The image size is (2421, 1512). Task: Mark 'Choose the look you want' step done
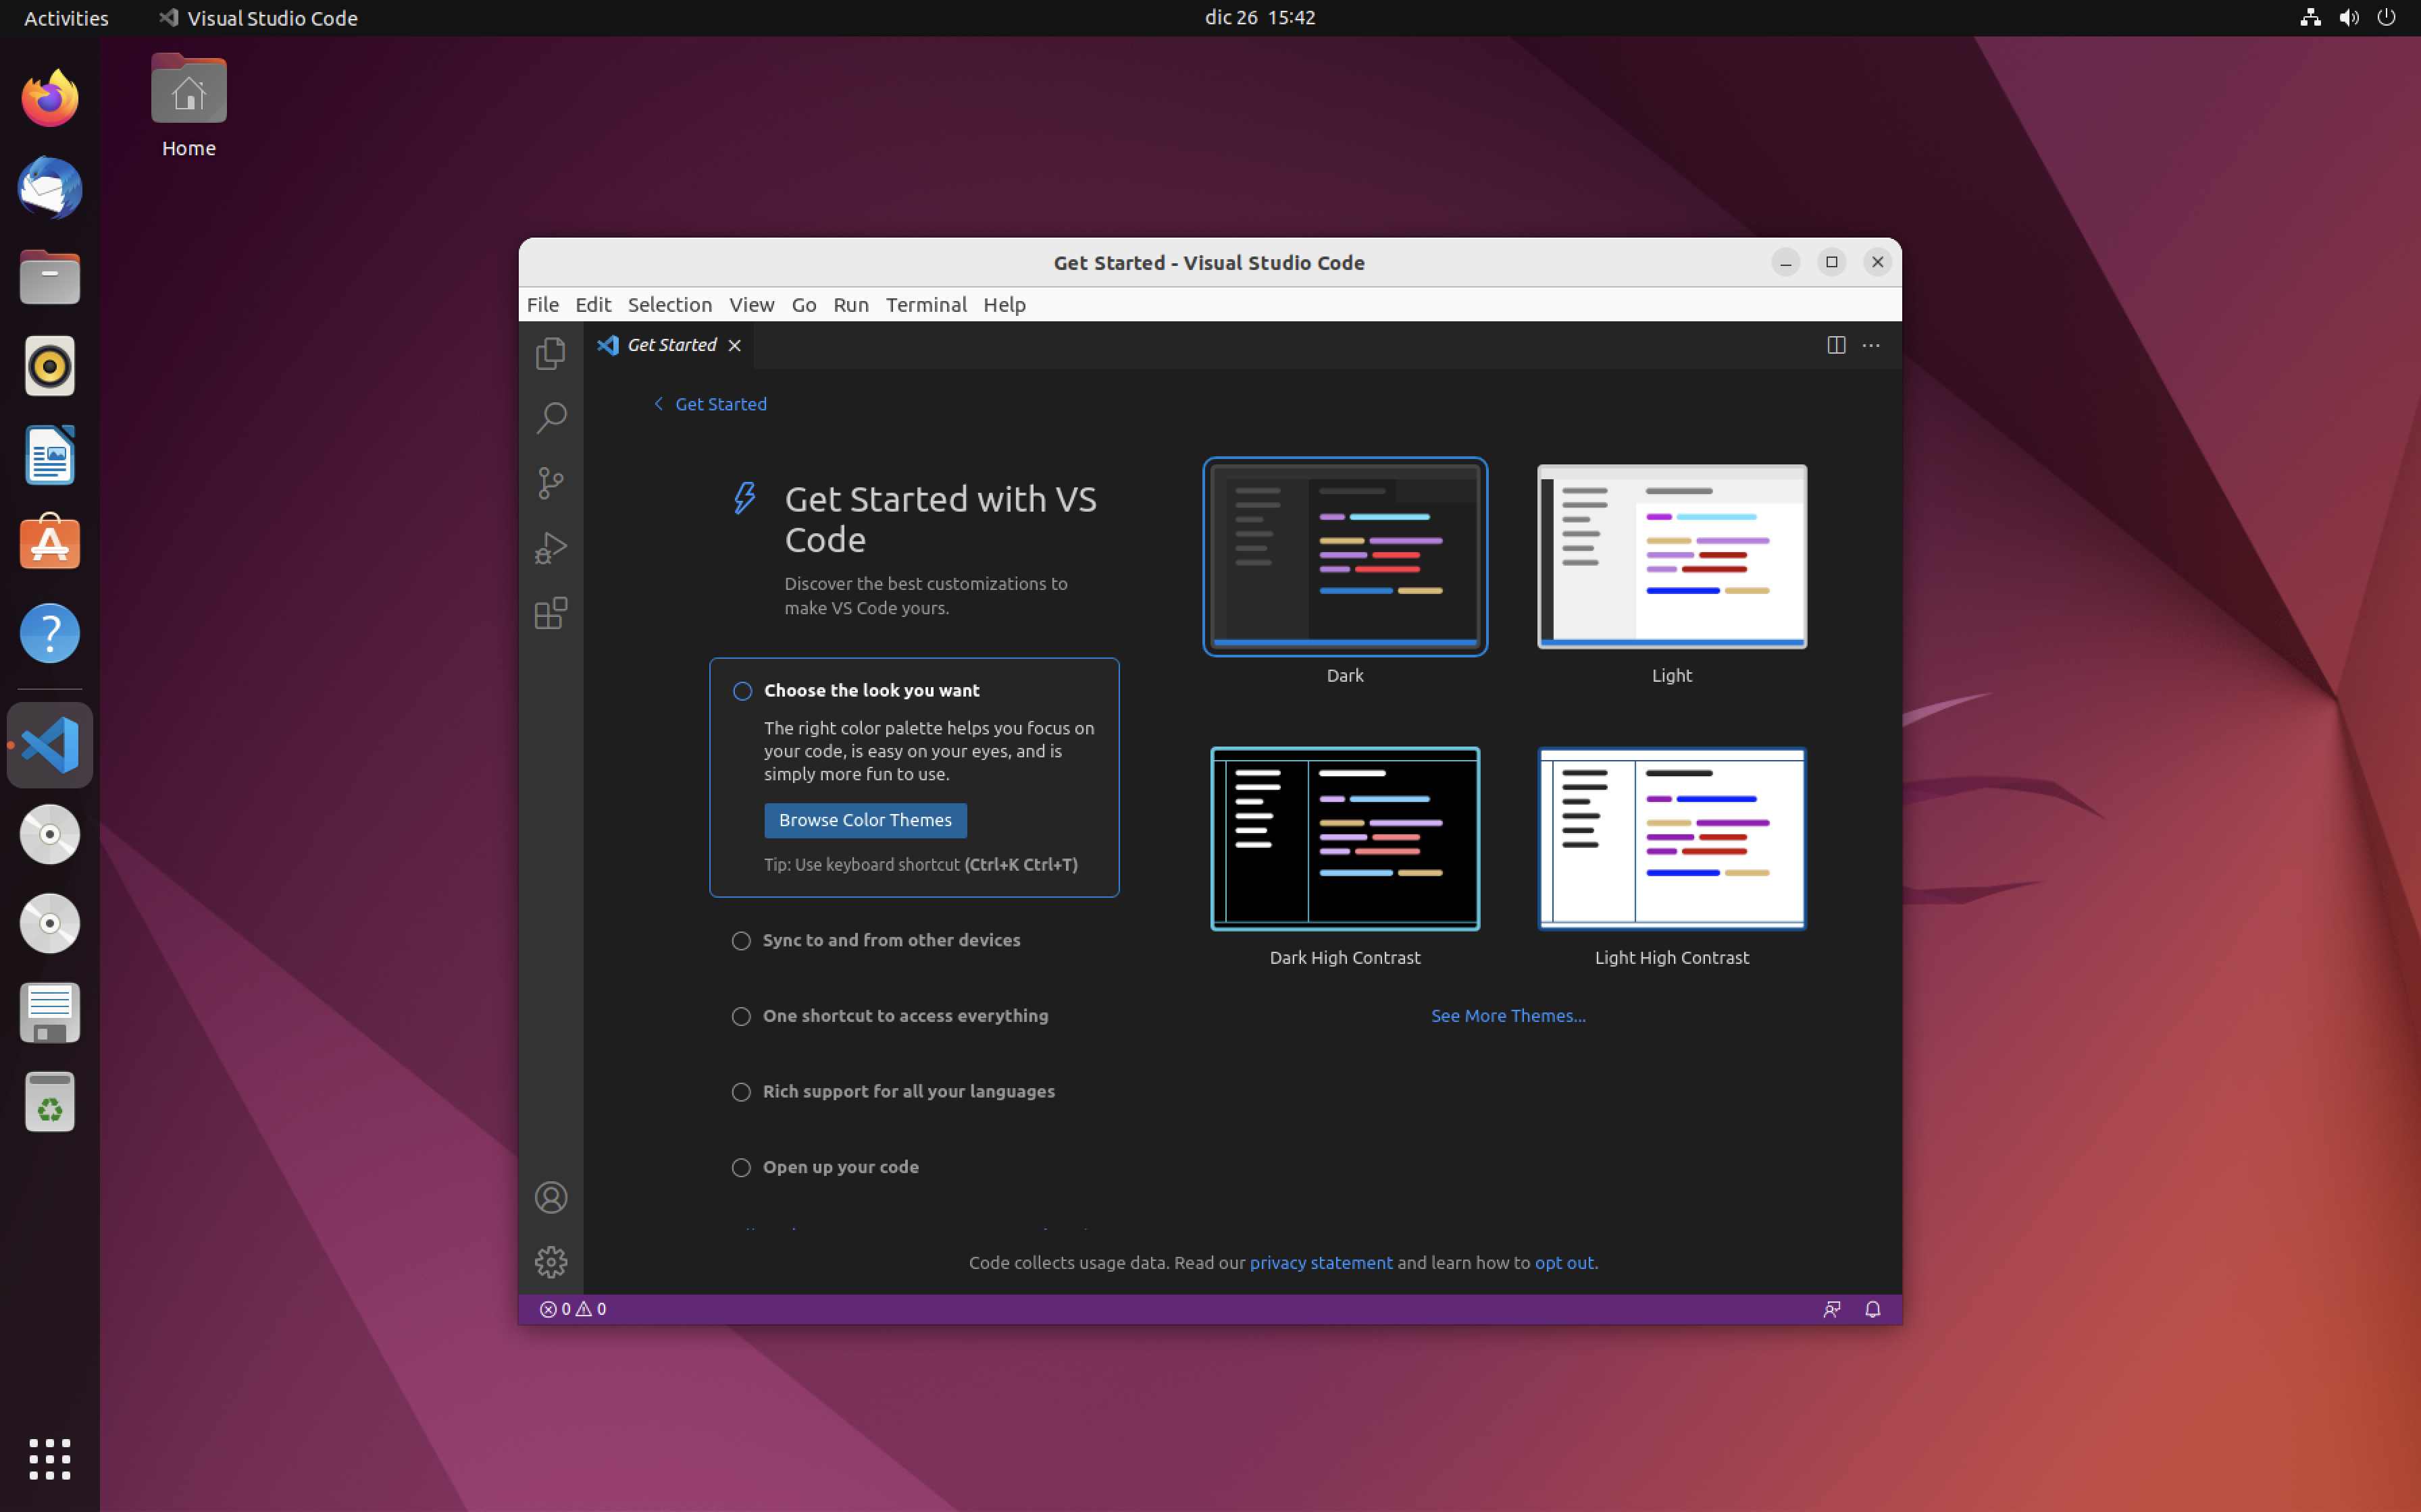click(x=742, y=691)
